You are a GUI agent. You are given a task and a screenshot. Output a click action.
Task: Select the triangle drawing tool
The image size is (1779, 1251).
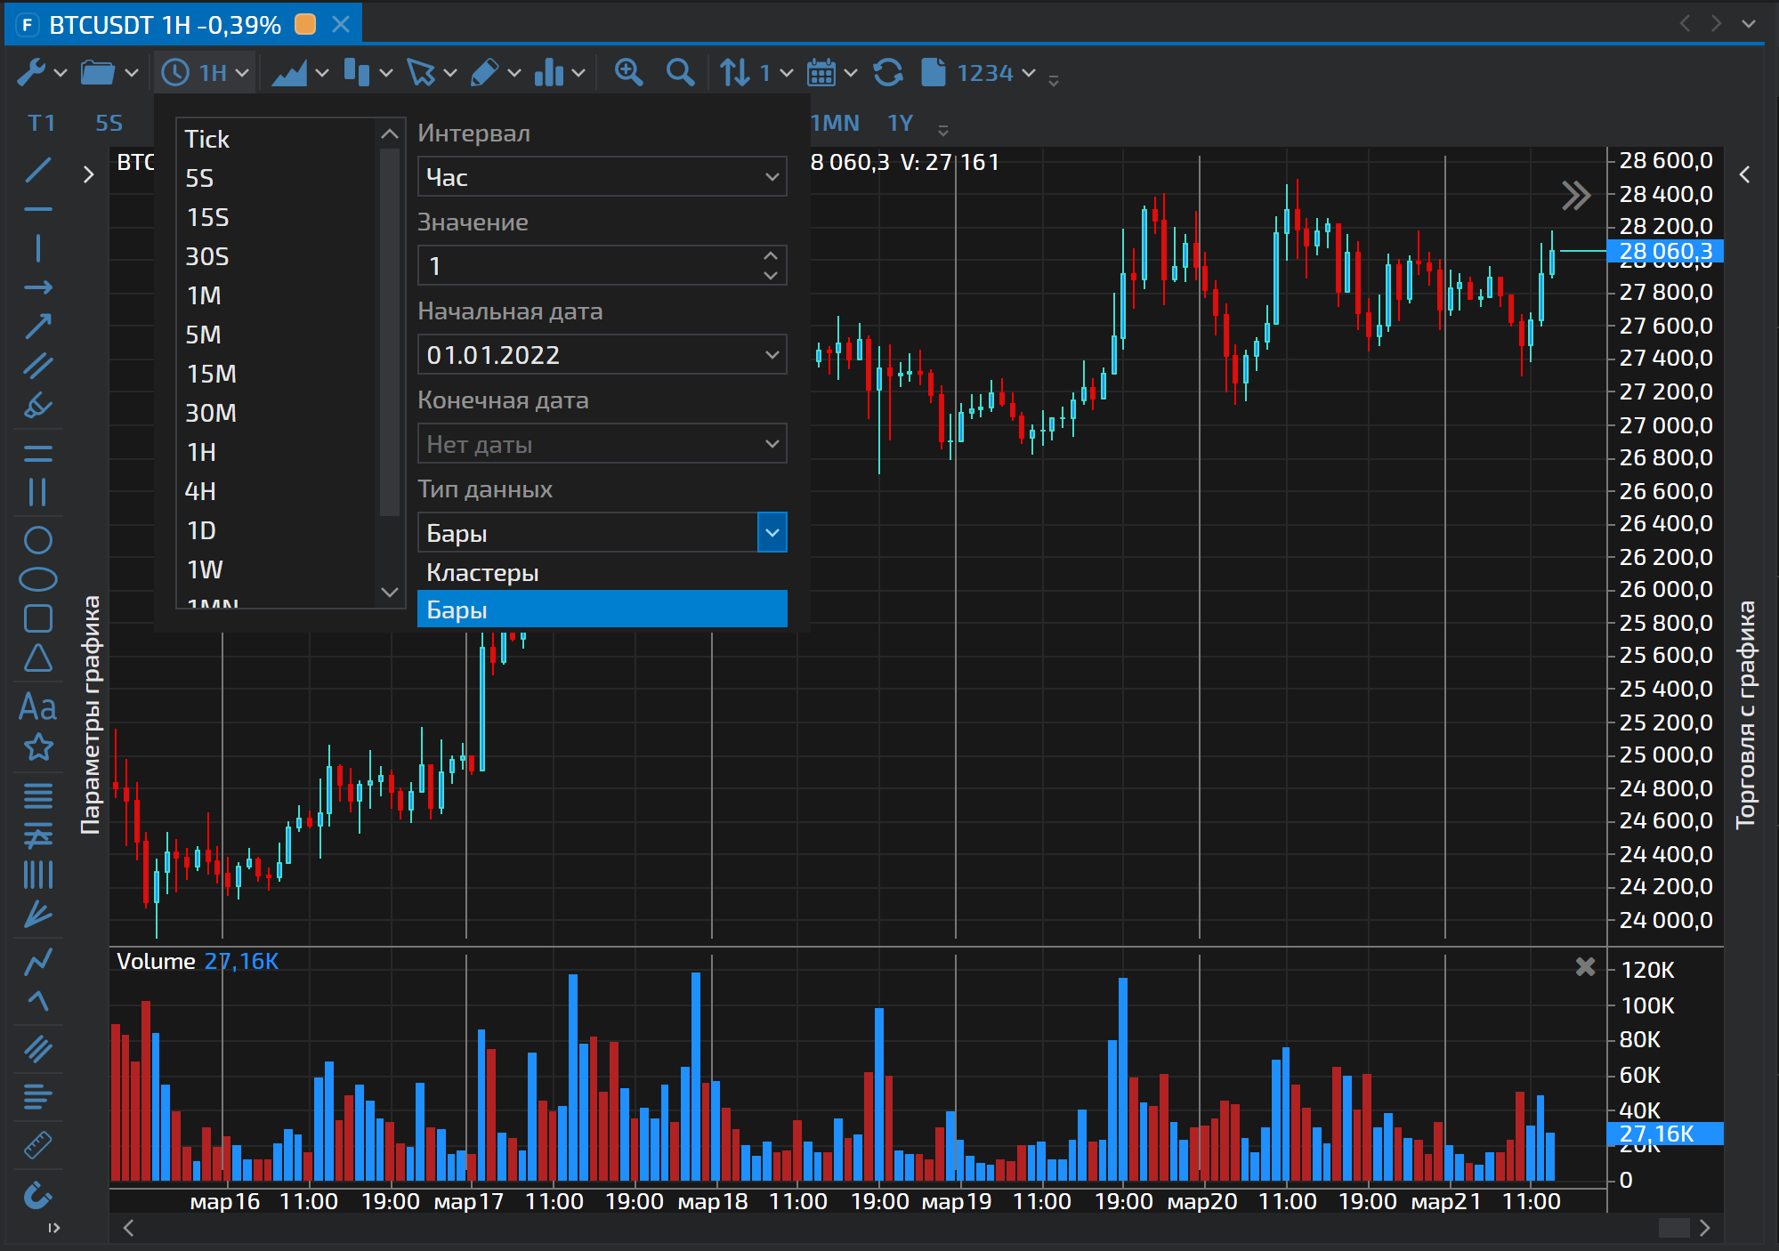tap(37, 658)
